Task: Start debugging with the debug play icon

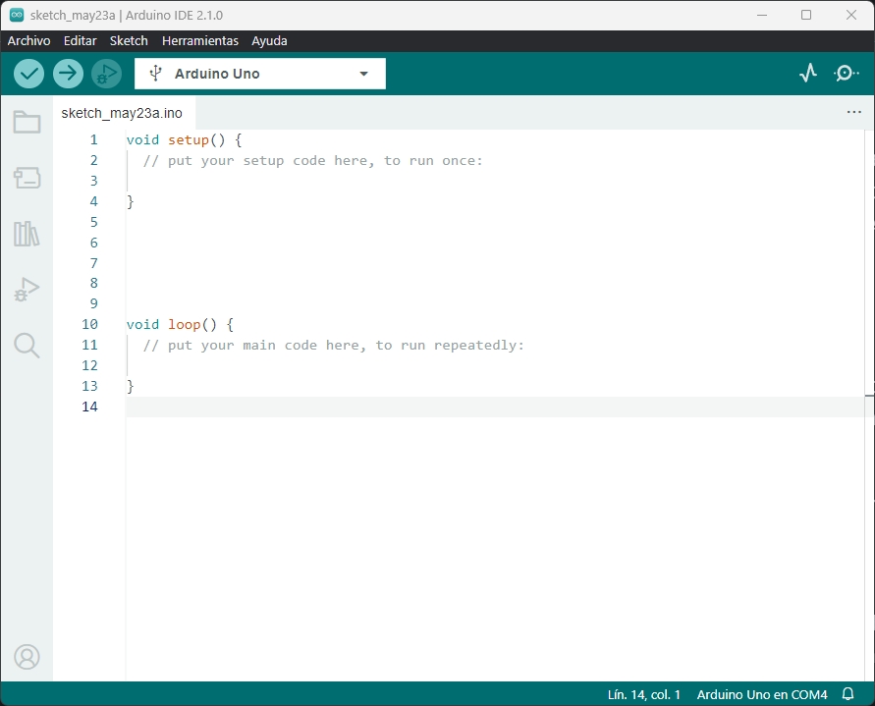Action: tap(106, 74)
